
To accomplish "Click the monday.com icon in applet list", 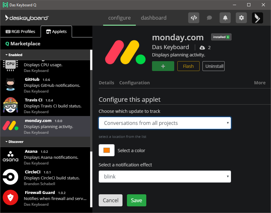I will 10,126.
